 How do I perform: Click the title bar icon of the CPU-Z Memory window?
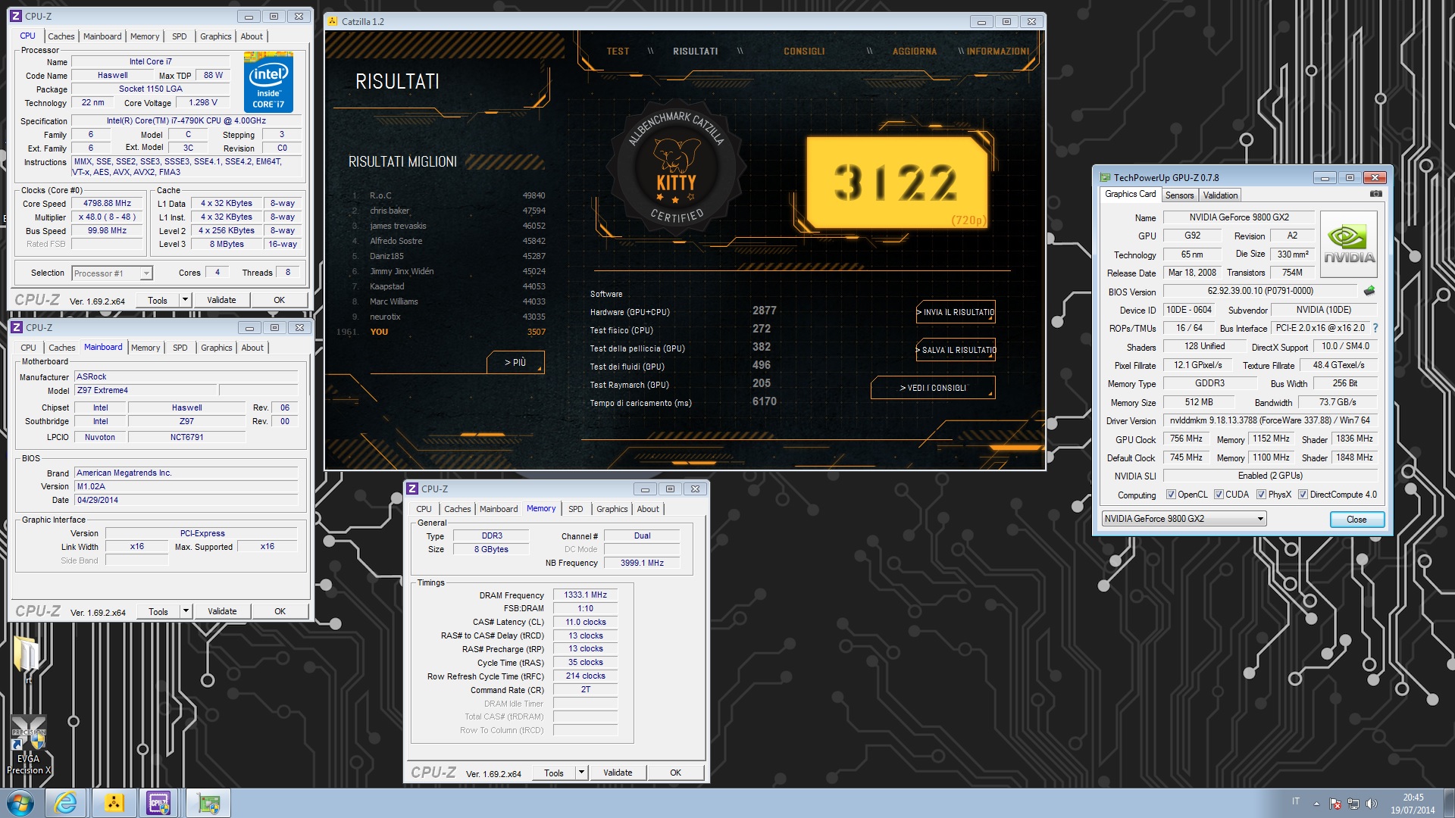pyautogui.click(x=412, y=489)
